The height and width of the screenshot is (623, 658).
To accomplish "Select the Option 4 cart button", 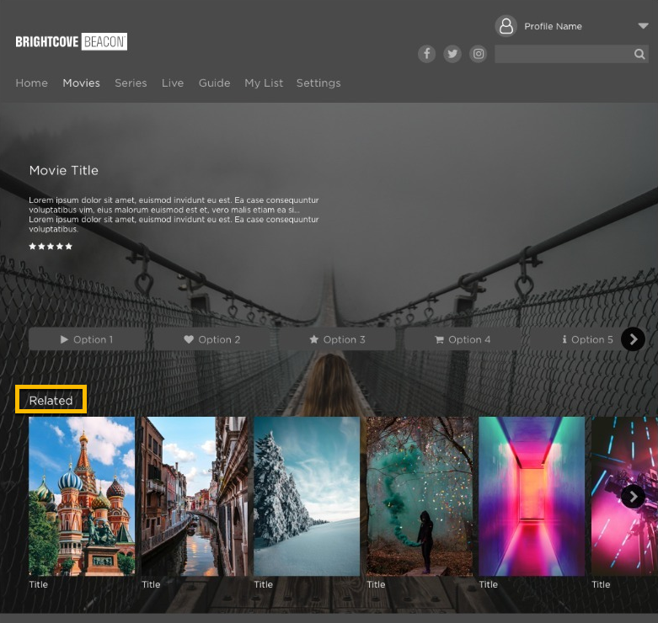I will coord(463,339).
